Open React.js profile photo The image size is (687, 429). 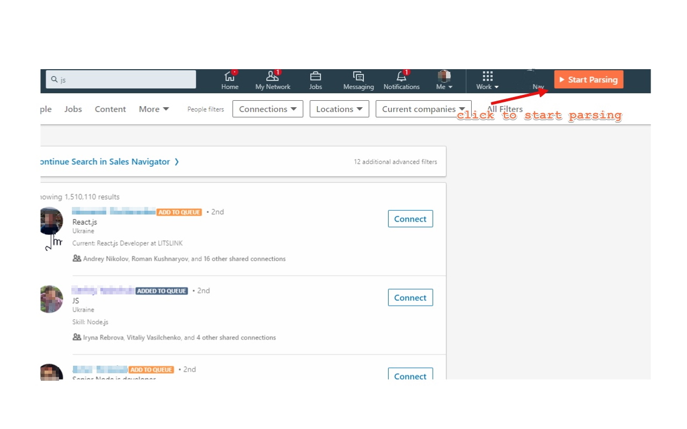click(51, 221)
